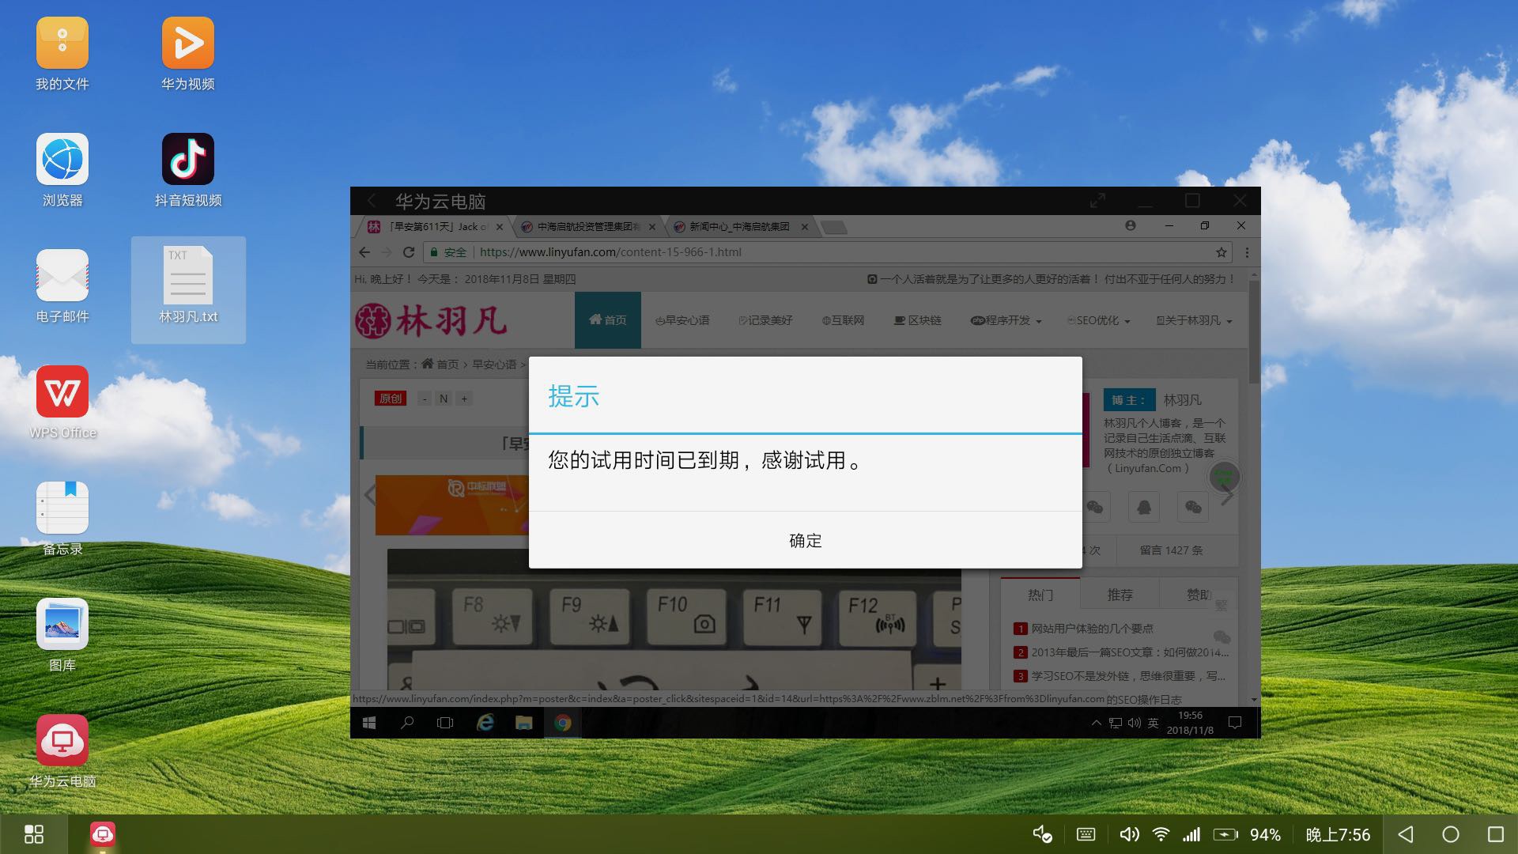Open article 学习SEO不是发外链
Screen dimensions: 1518x854
[x=1128, y=676]
